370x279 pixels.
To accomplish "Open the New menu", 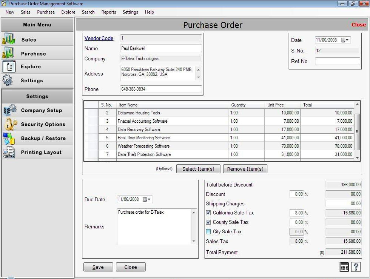I will [x=10, y=12].
